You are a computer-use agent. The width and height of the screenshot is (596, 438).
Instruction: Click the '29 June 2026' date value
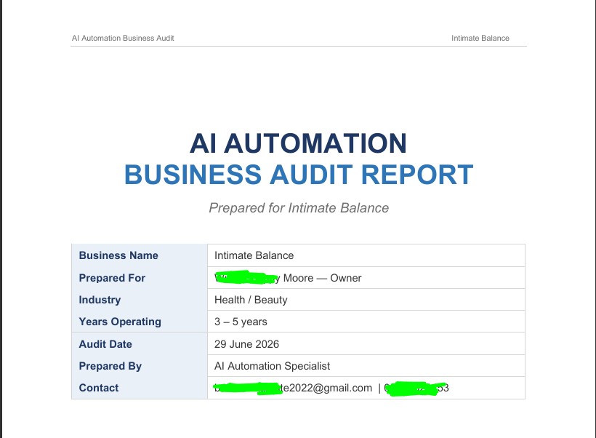click(246, 344)
